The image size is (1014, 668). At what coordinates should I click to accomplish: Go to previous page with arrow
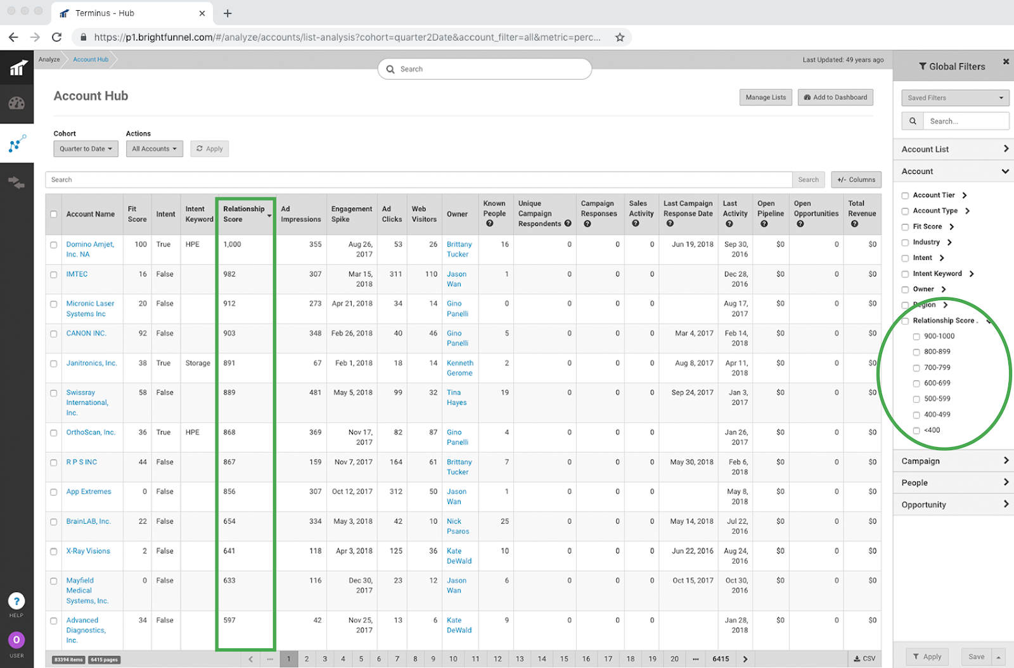(250, 659)
